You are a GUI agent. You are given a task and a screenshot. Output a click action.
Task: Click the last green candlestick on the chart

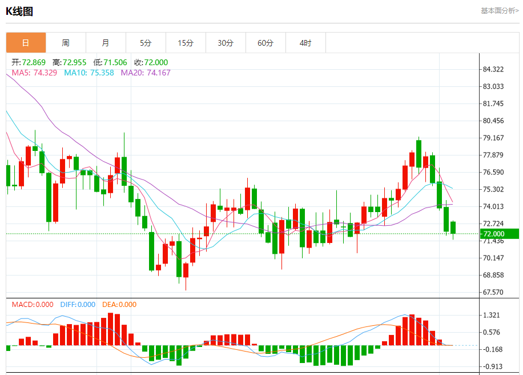pyautogui.click(x=453, y=228)
